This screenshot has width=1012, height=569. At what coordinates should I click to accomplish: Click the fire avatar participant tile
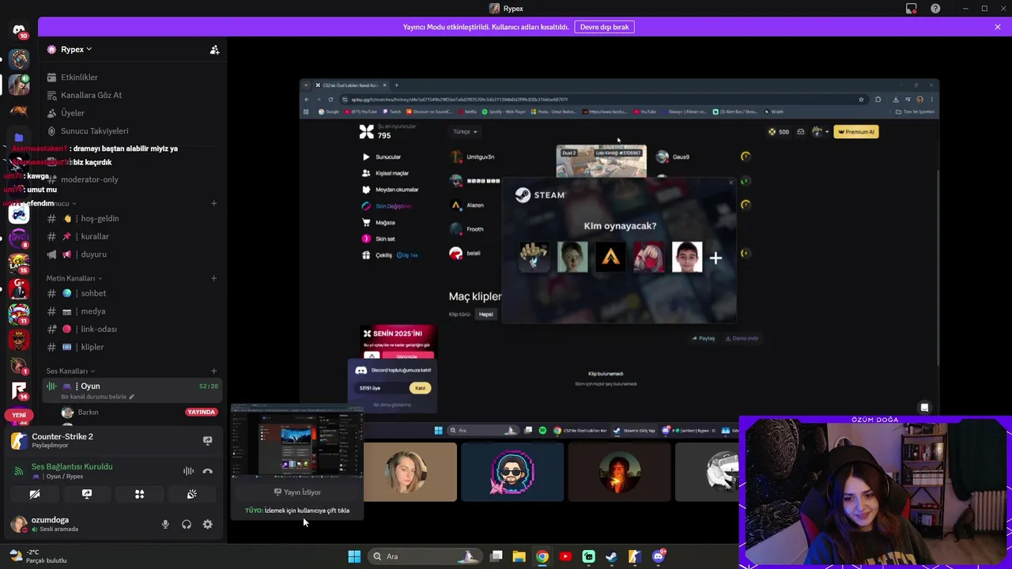point(619,472)
